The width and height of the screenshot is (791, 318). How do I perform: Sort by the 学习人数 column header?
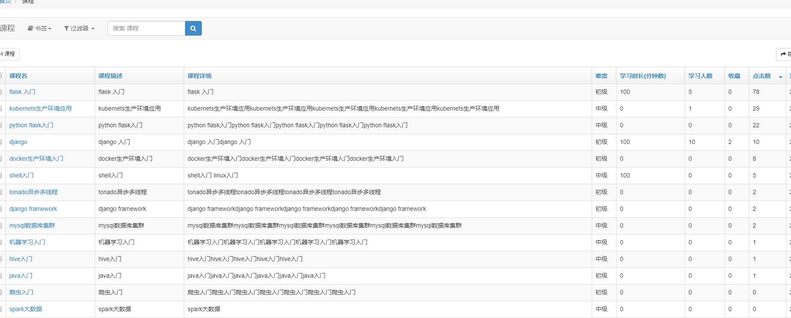(x=701, y=76)
